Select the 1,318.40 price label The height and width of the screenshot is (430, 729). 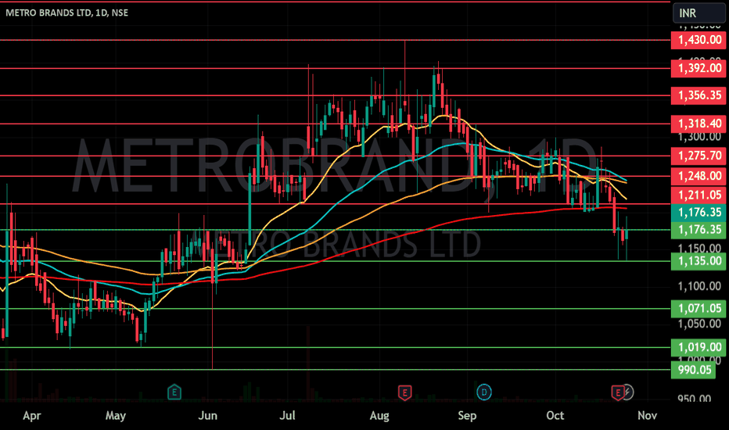[x=698, y=124]
